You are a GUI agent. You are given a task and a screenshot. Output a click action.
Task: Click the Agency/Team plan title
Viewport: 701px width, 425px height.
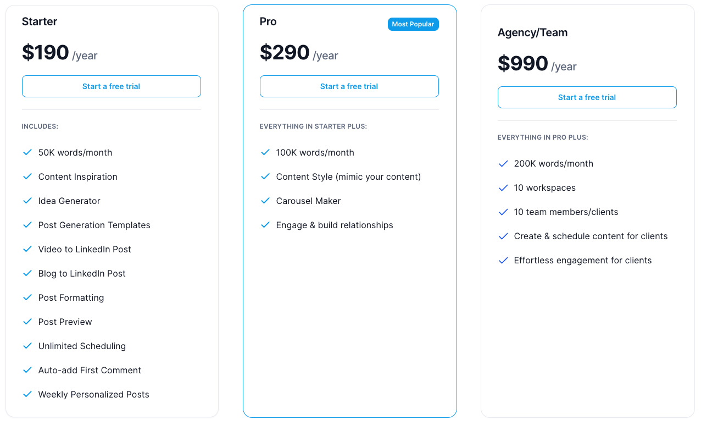(532, 32)
